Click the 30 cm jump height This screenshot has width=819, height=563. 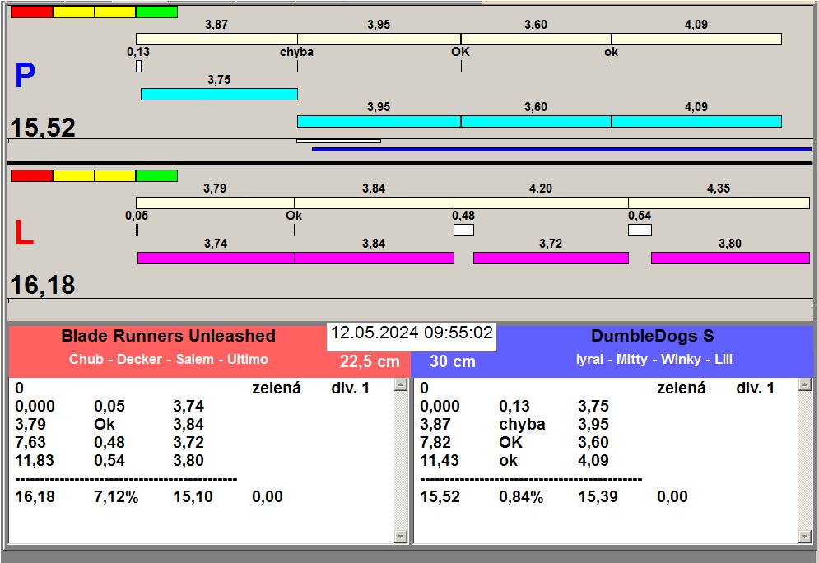[453, 361]
